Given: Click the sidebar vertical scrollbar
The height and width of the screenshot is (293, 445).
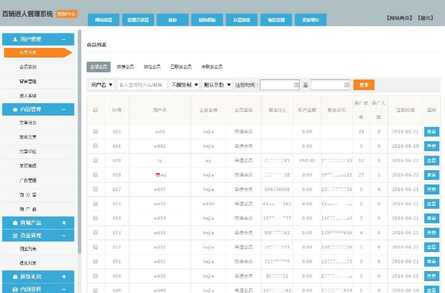Looking at the screenshot, I should (80, 142).
